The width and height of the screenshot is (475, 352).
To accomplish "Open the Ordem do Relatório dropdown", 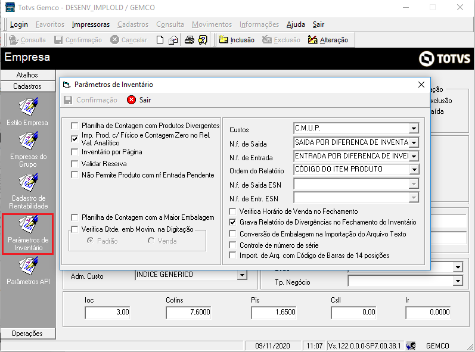I will point(414,170).
